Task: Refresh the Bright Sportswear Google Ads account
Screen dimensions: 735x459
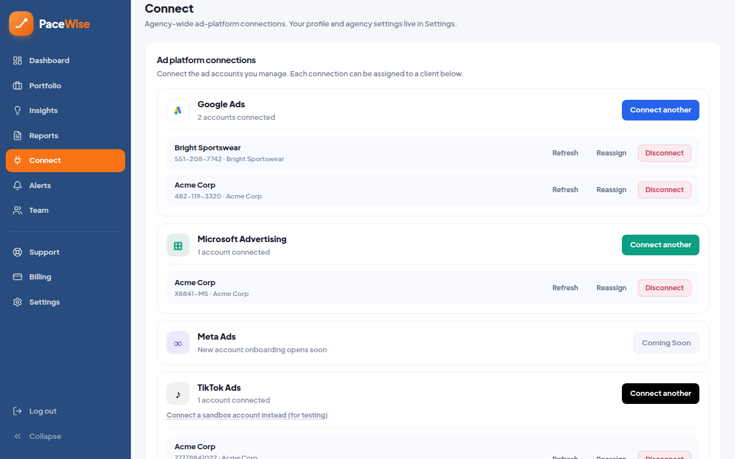Action: 565,153
